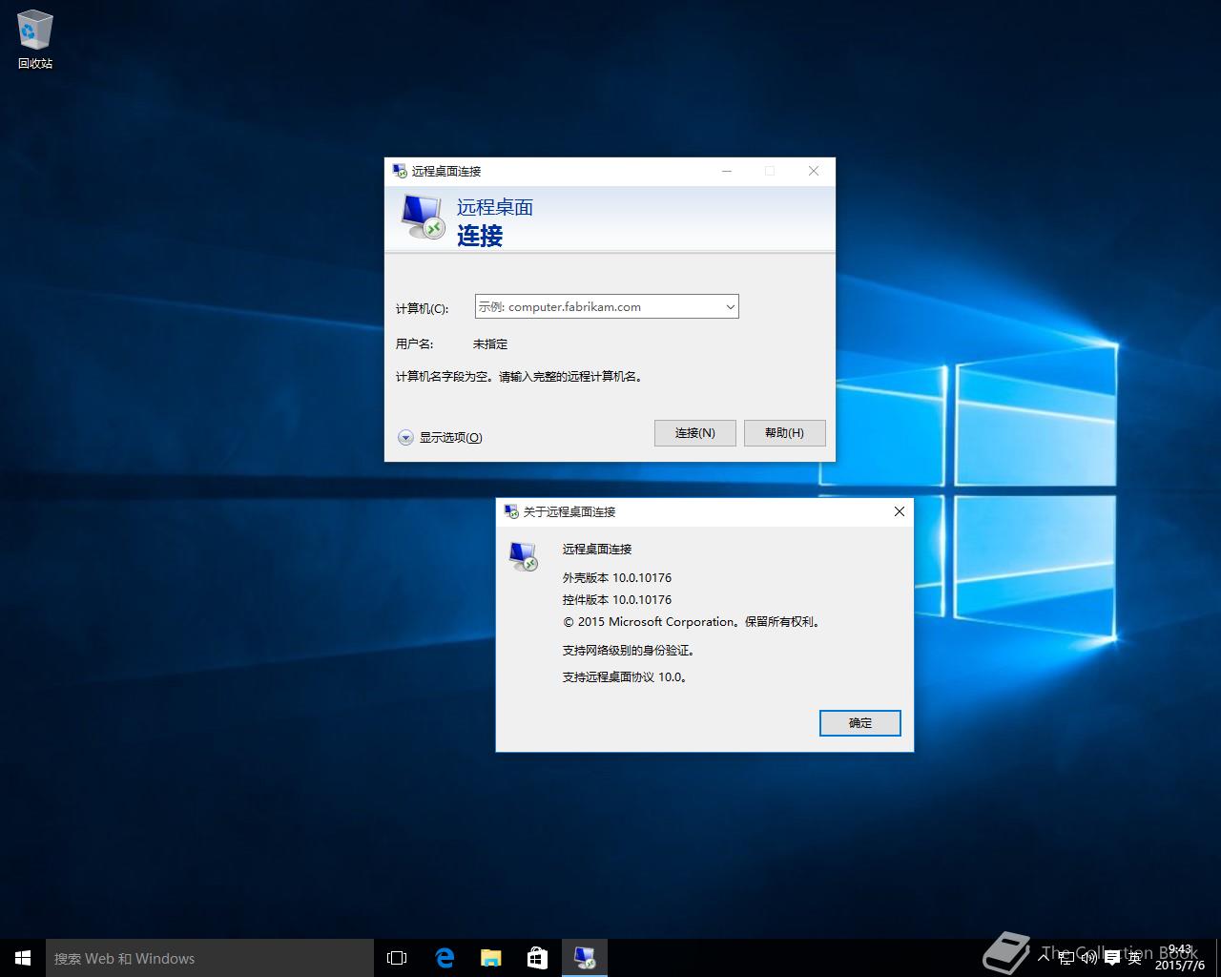Close the 远程桌面连接 main window
The height and width of the screenshot is (977, 1221).
(814, 171)
